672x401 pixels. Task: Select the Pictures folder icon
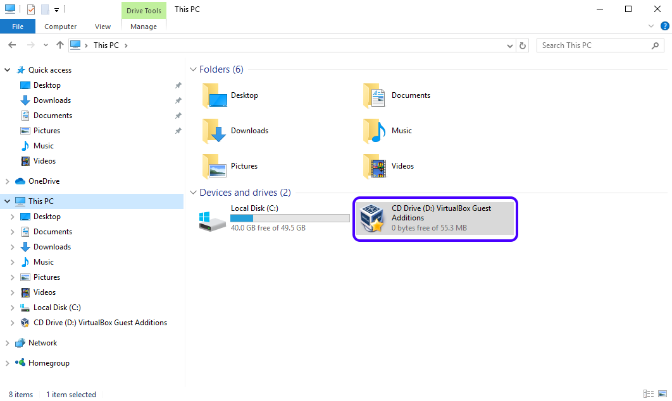click(215, 166)
